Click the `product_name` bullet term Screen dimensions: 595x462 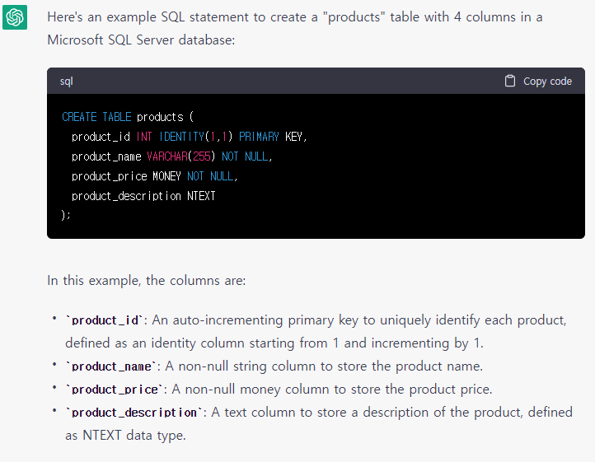[110, 366]
